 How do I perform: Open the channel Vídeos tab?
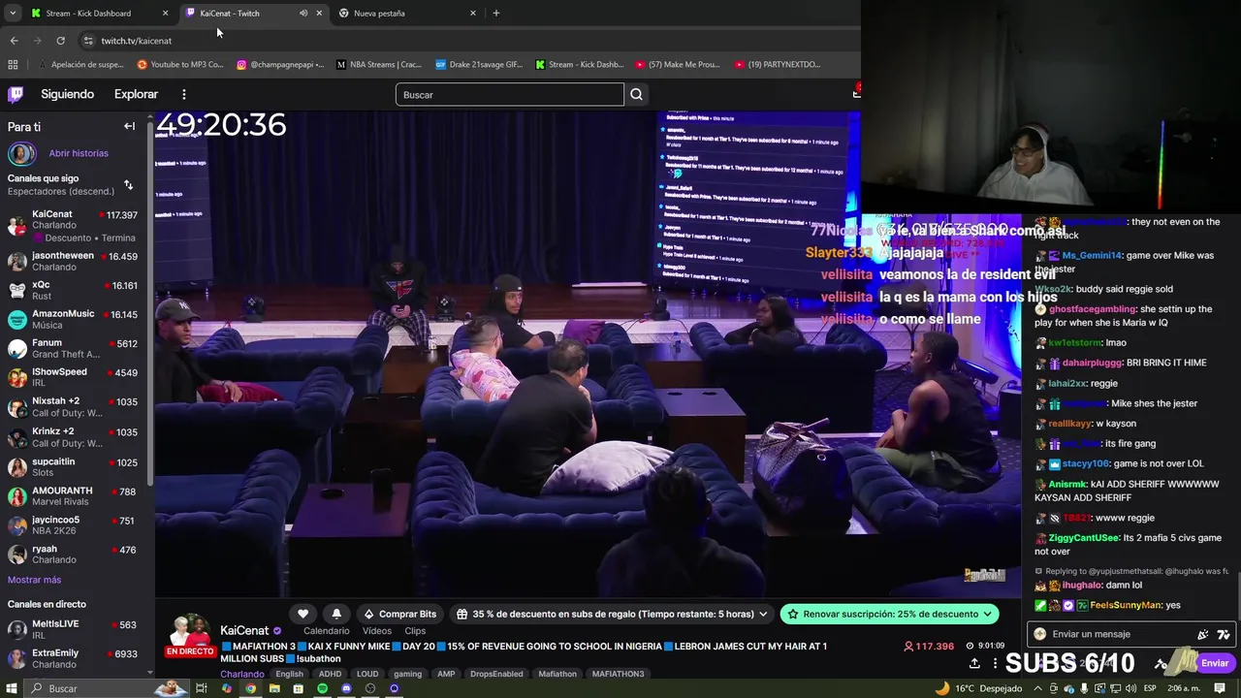click(x=377, y=631)
